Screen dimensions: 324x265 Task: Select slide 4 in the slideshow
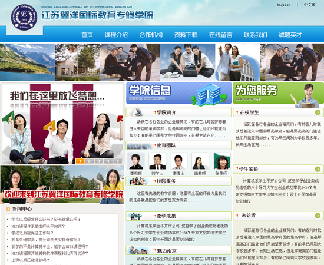tap(108, 161)
